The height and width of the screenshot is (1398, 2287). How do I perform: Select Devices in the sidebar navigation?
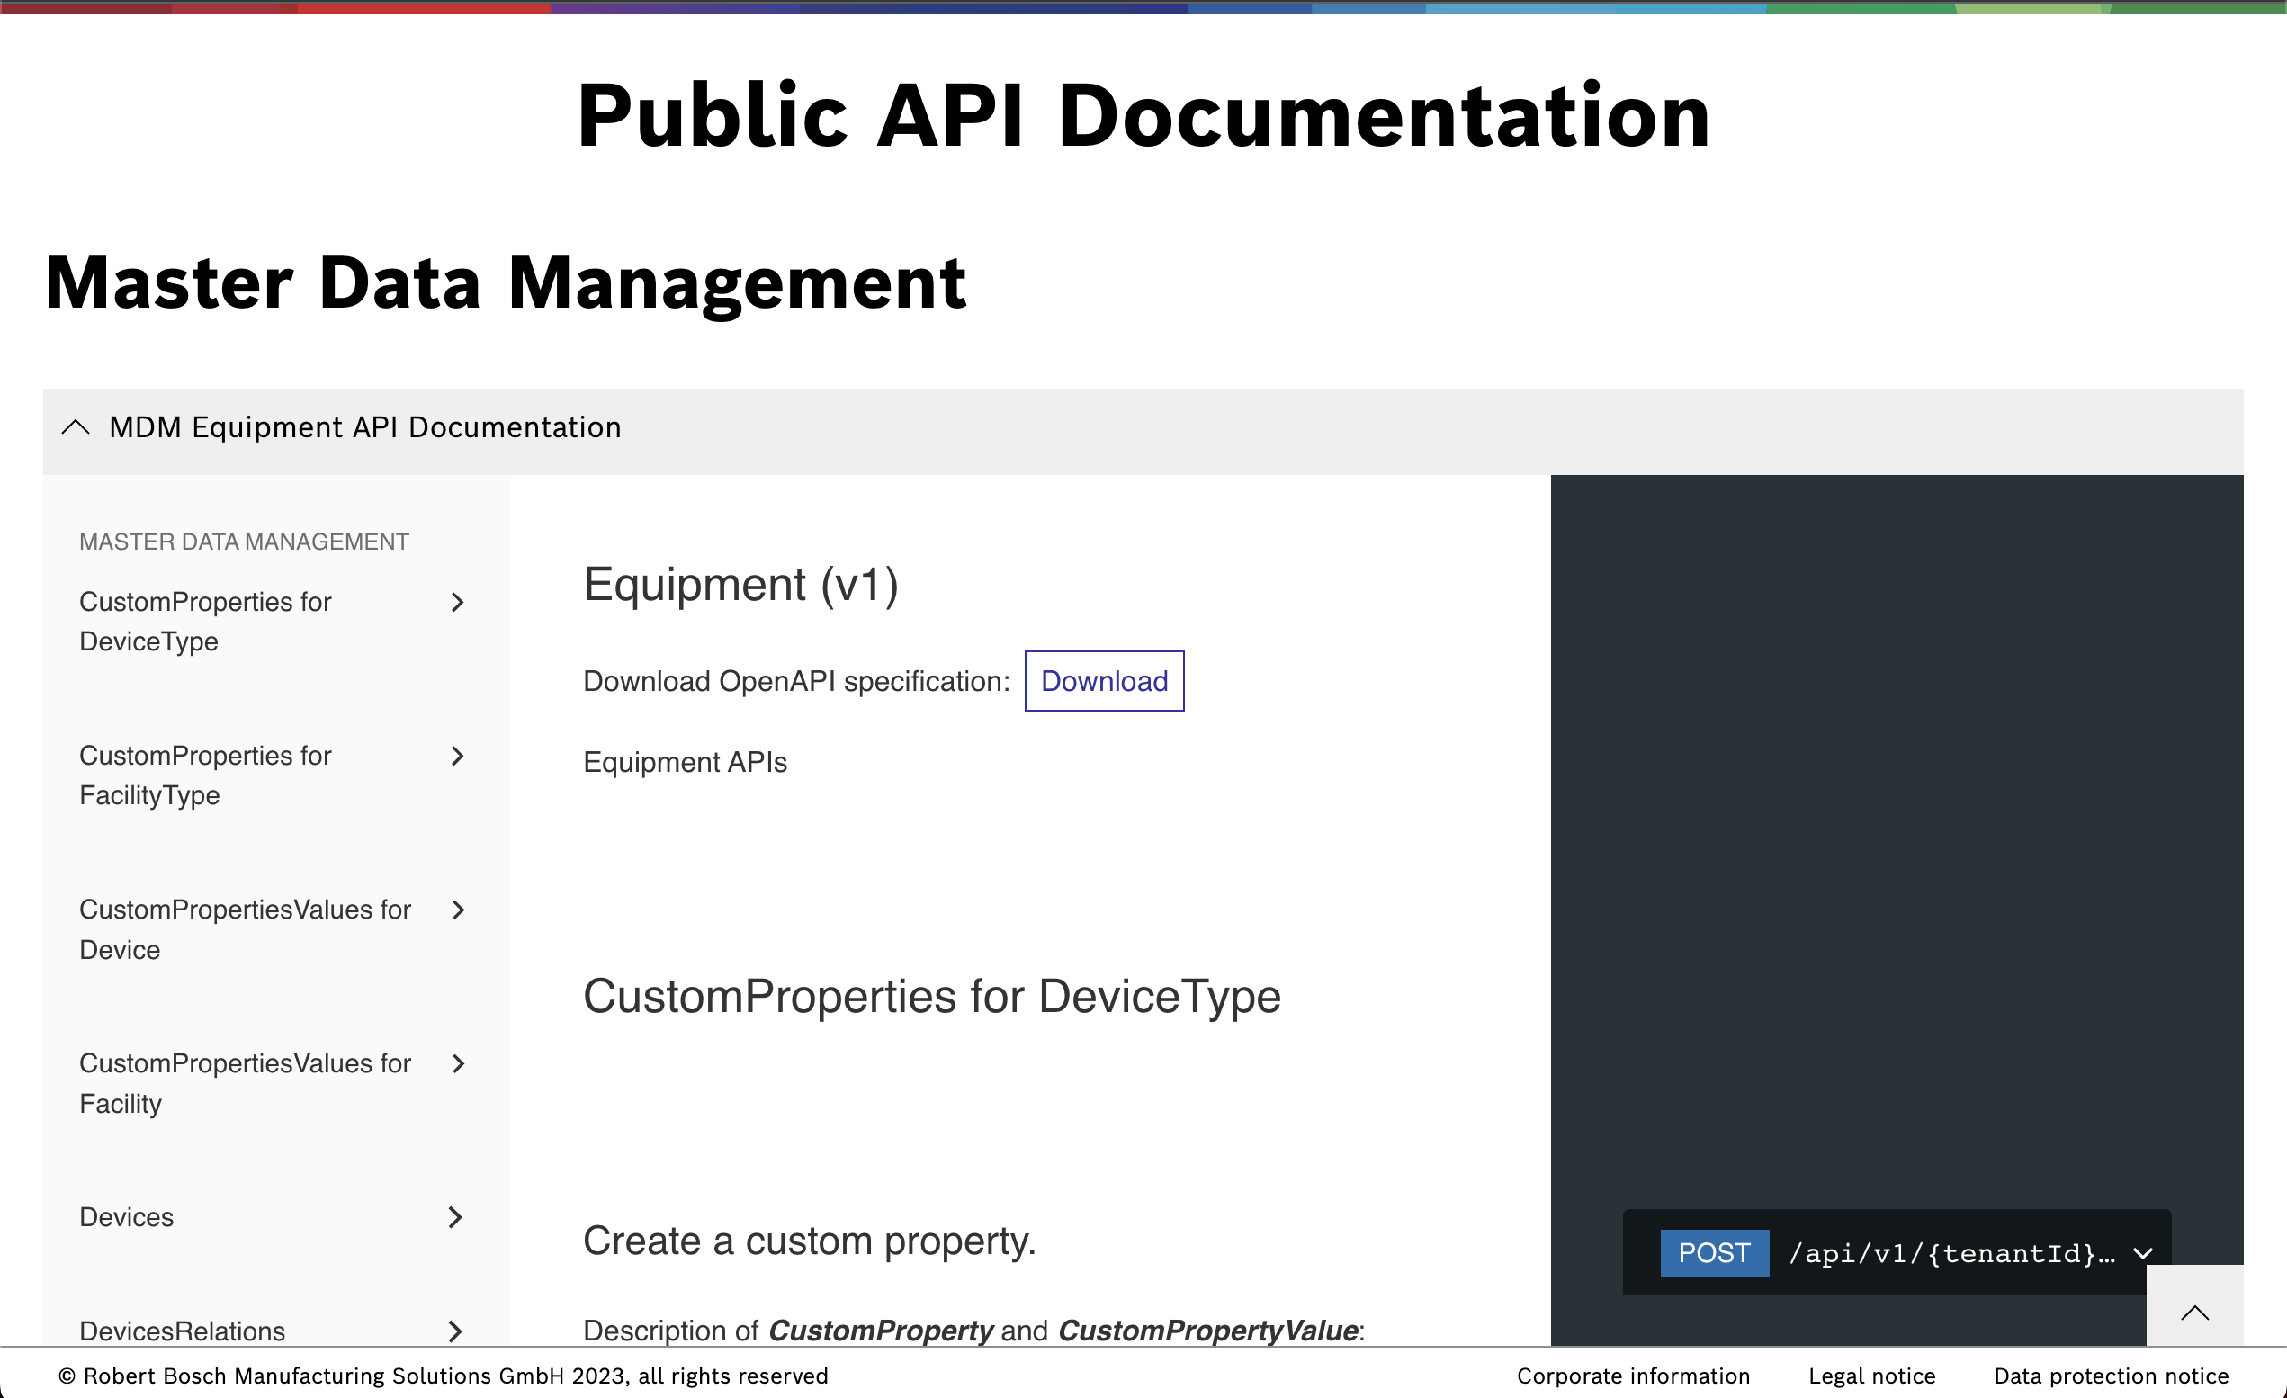(x=125, y=1217)
